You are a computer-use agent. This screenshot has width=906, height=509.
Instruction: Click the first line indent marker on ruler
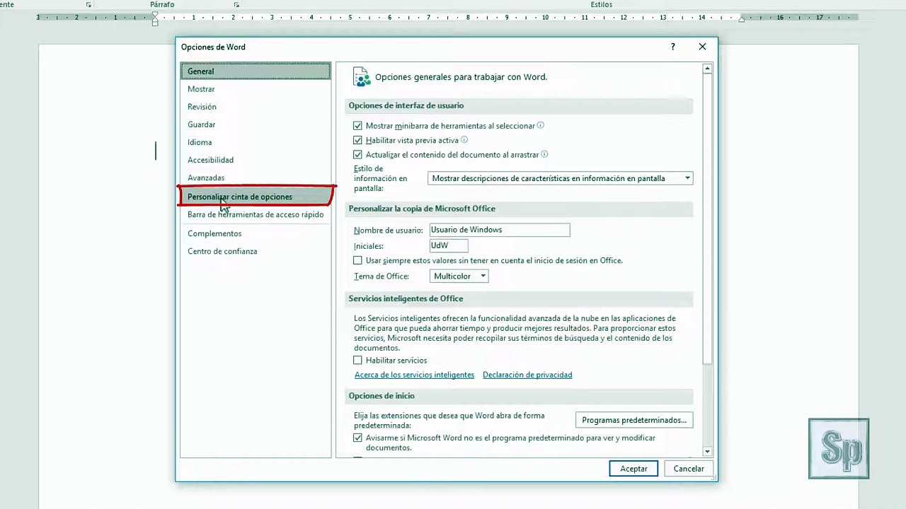[155, 14]
